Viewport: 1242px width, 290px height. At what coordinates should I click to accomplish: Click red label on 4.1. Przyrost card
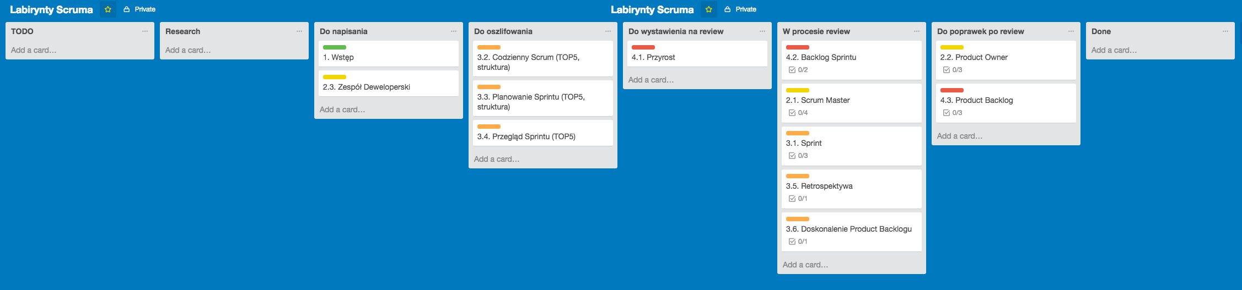[x=643, y=47]
